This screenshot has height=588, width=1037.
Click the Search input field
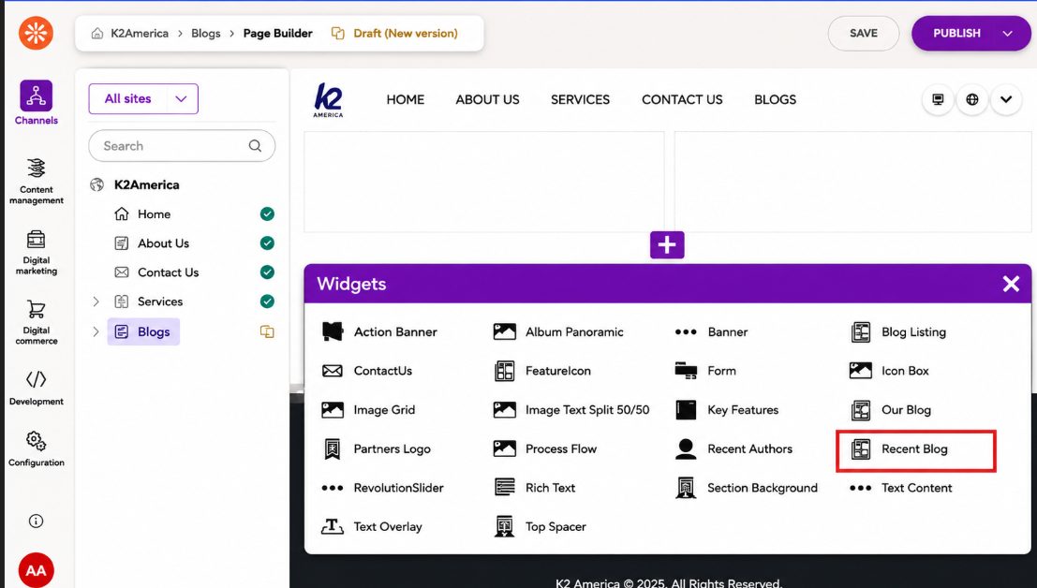[x=182, y=146]
